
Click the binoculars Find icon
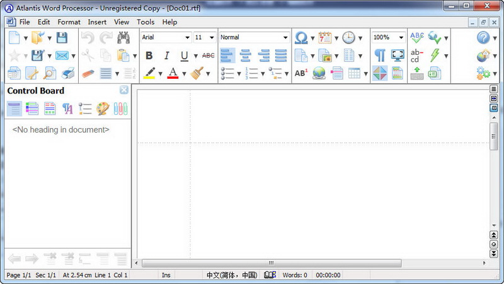tap(123, 38)
